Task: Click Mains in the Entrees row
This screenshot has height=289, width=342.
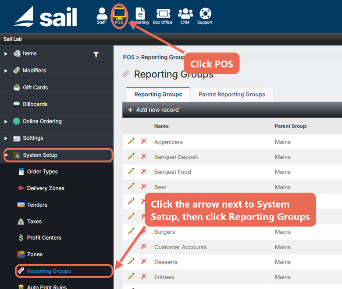Action: pos(283,277)
